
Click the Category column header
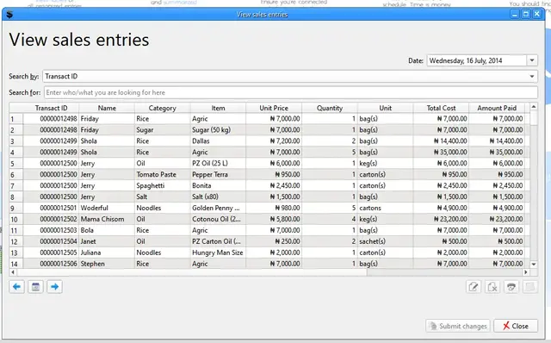pyautogui.click(x=163, y=108)
